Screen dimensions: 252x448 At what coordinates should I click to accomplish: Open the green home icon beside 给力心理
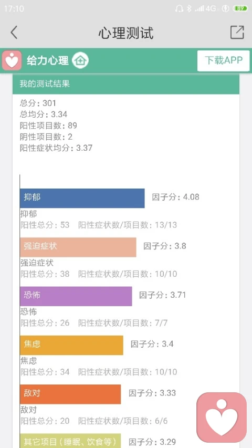[x=80, y=60]
